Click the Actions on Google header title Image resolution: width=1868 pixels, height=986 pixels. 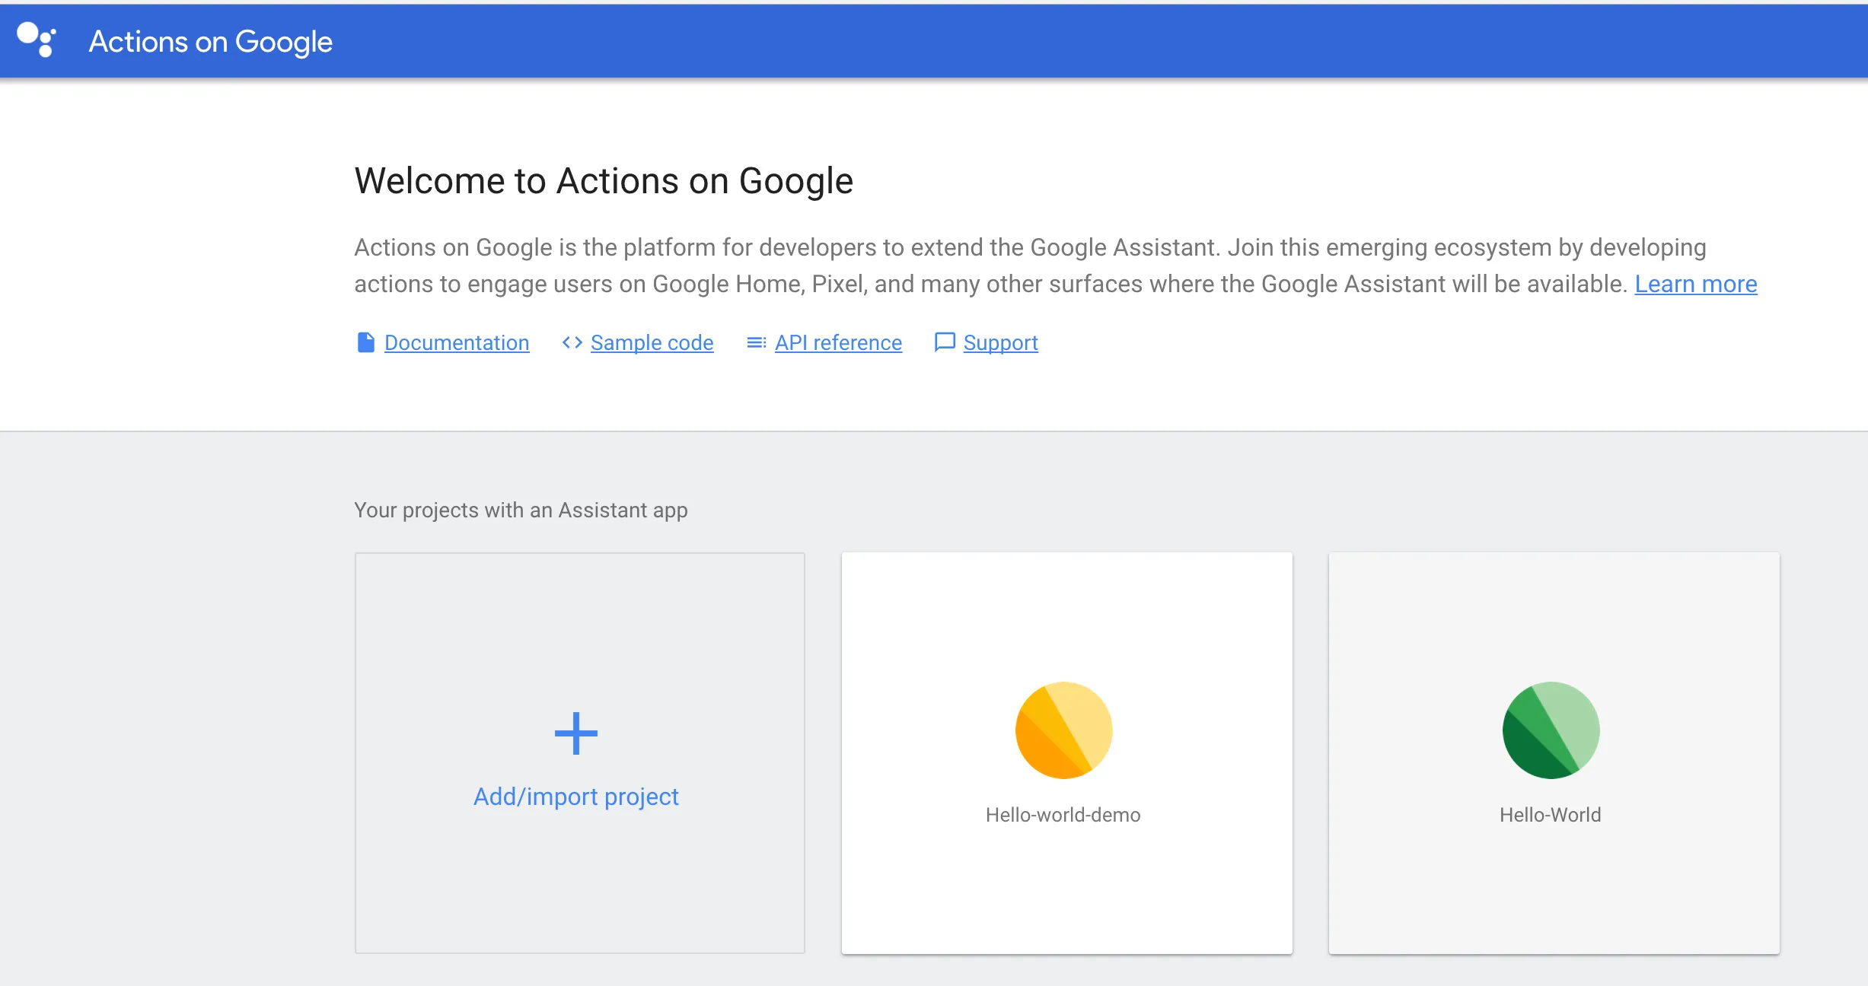coord(211,41)
